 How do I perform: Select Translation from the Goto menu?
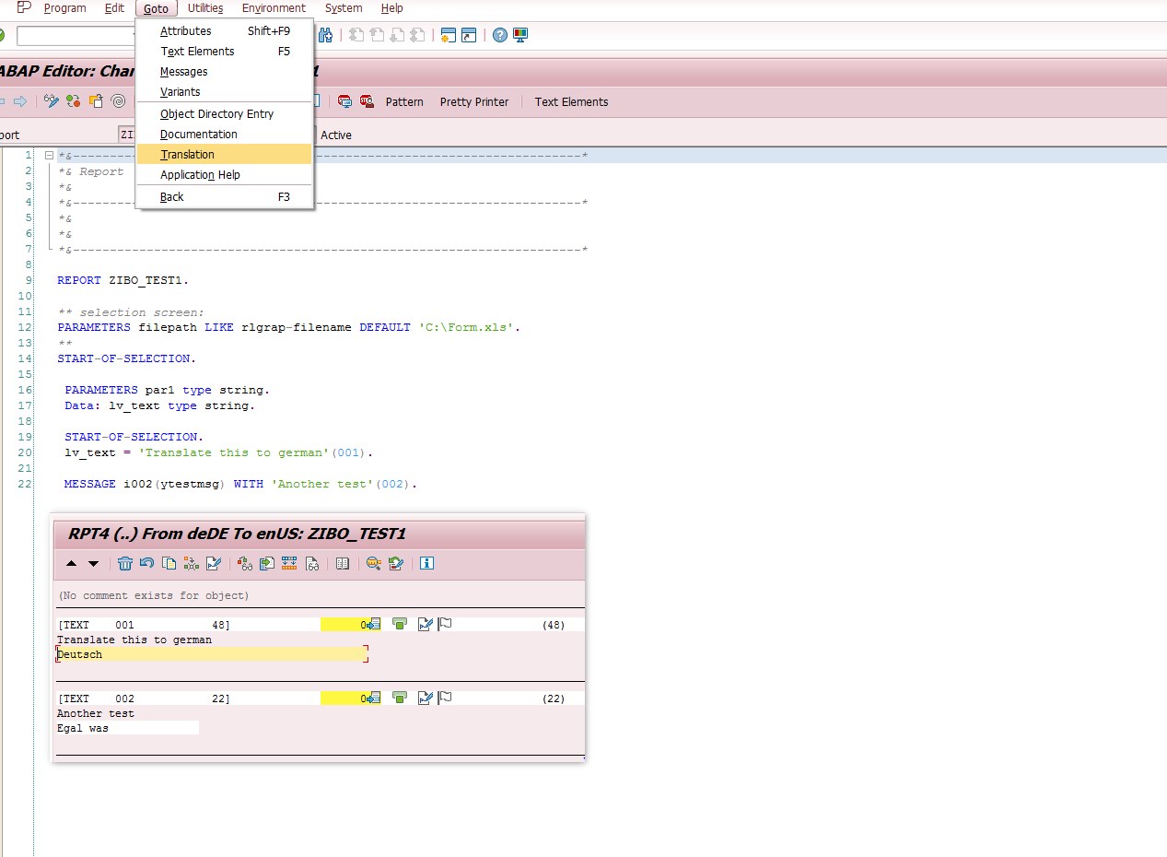[187, 154]
